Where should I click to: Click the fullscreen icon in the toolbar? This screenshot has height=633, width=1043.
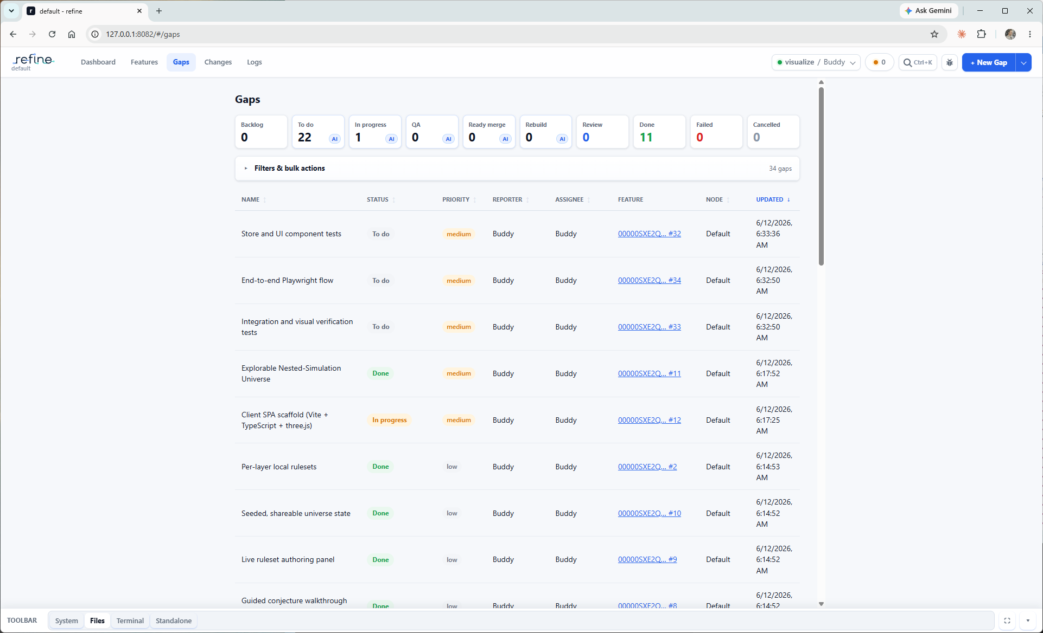point(1007,621)
